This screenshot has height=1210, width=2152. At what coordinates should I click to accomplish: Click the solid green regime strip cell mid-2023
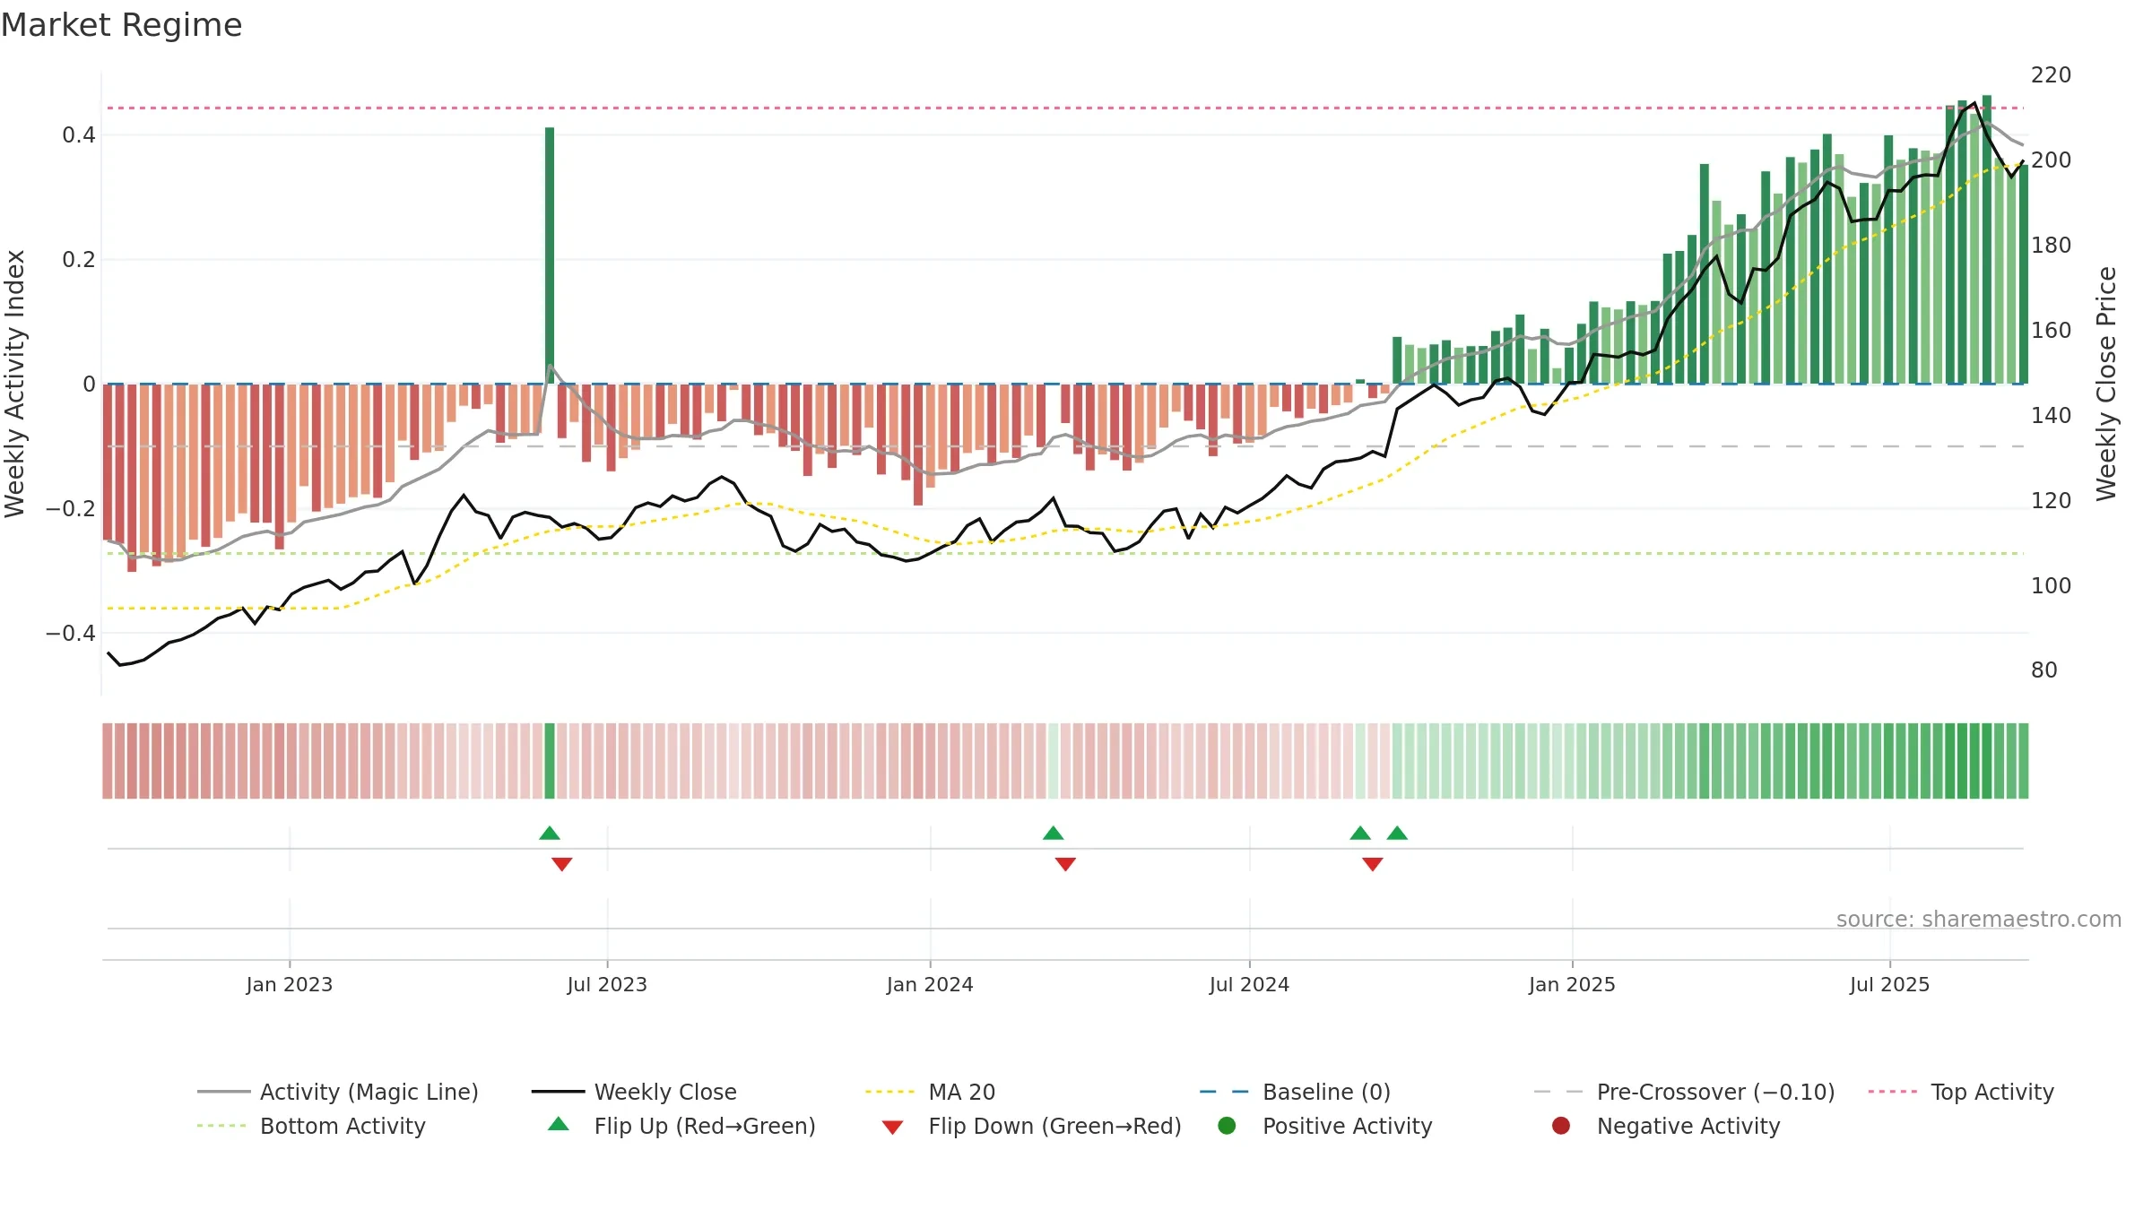550,761
